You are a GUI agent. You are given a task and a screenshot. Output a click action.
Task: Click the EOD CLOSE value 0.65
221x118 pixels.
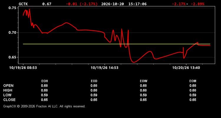(x=94, y=100)
